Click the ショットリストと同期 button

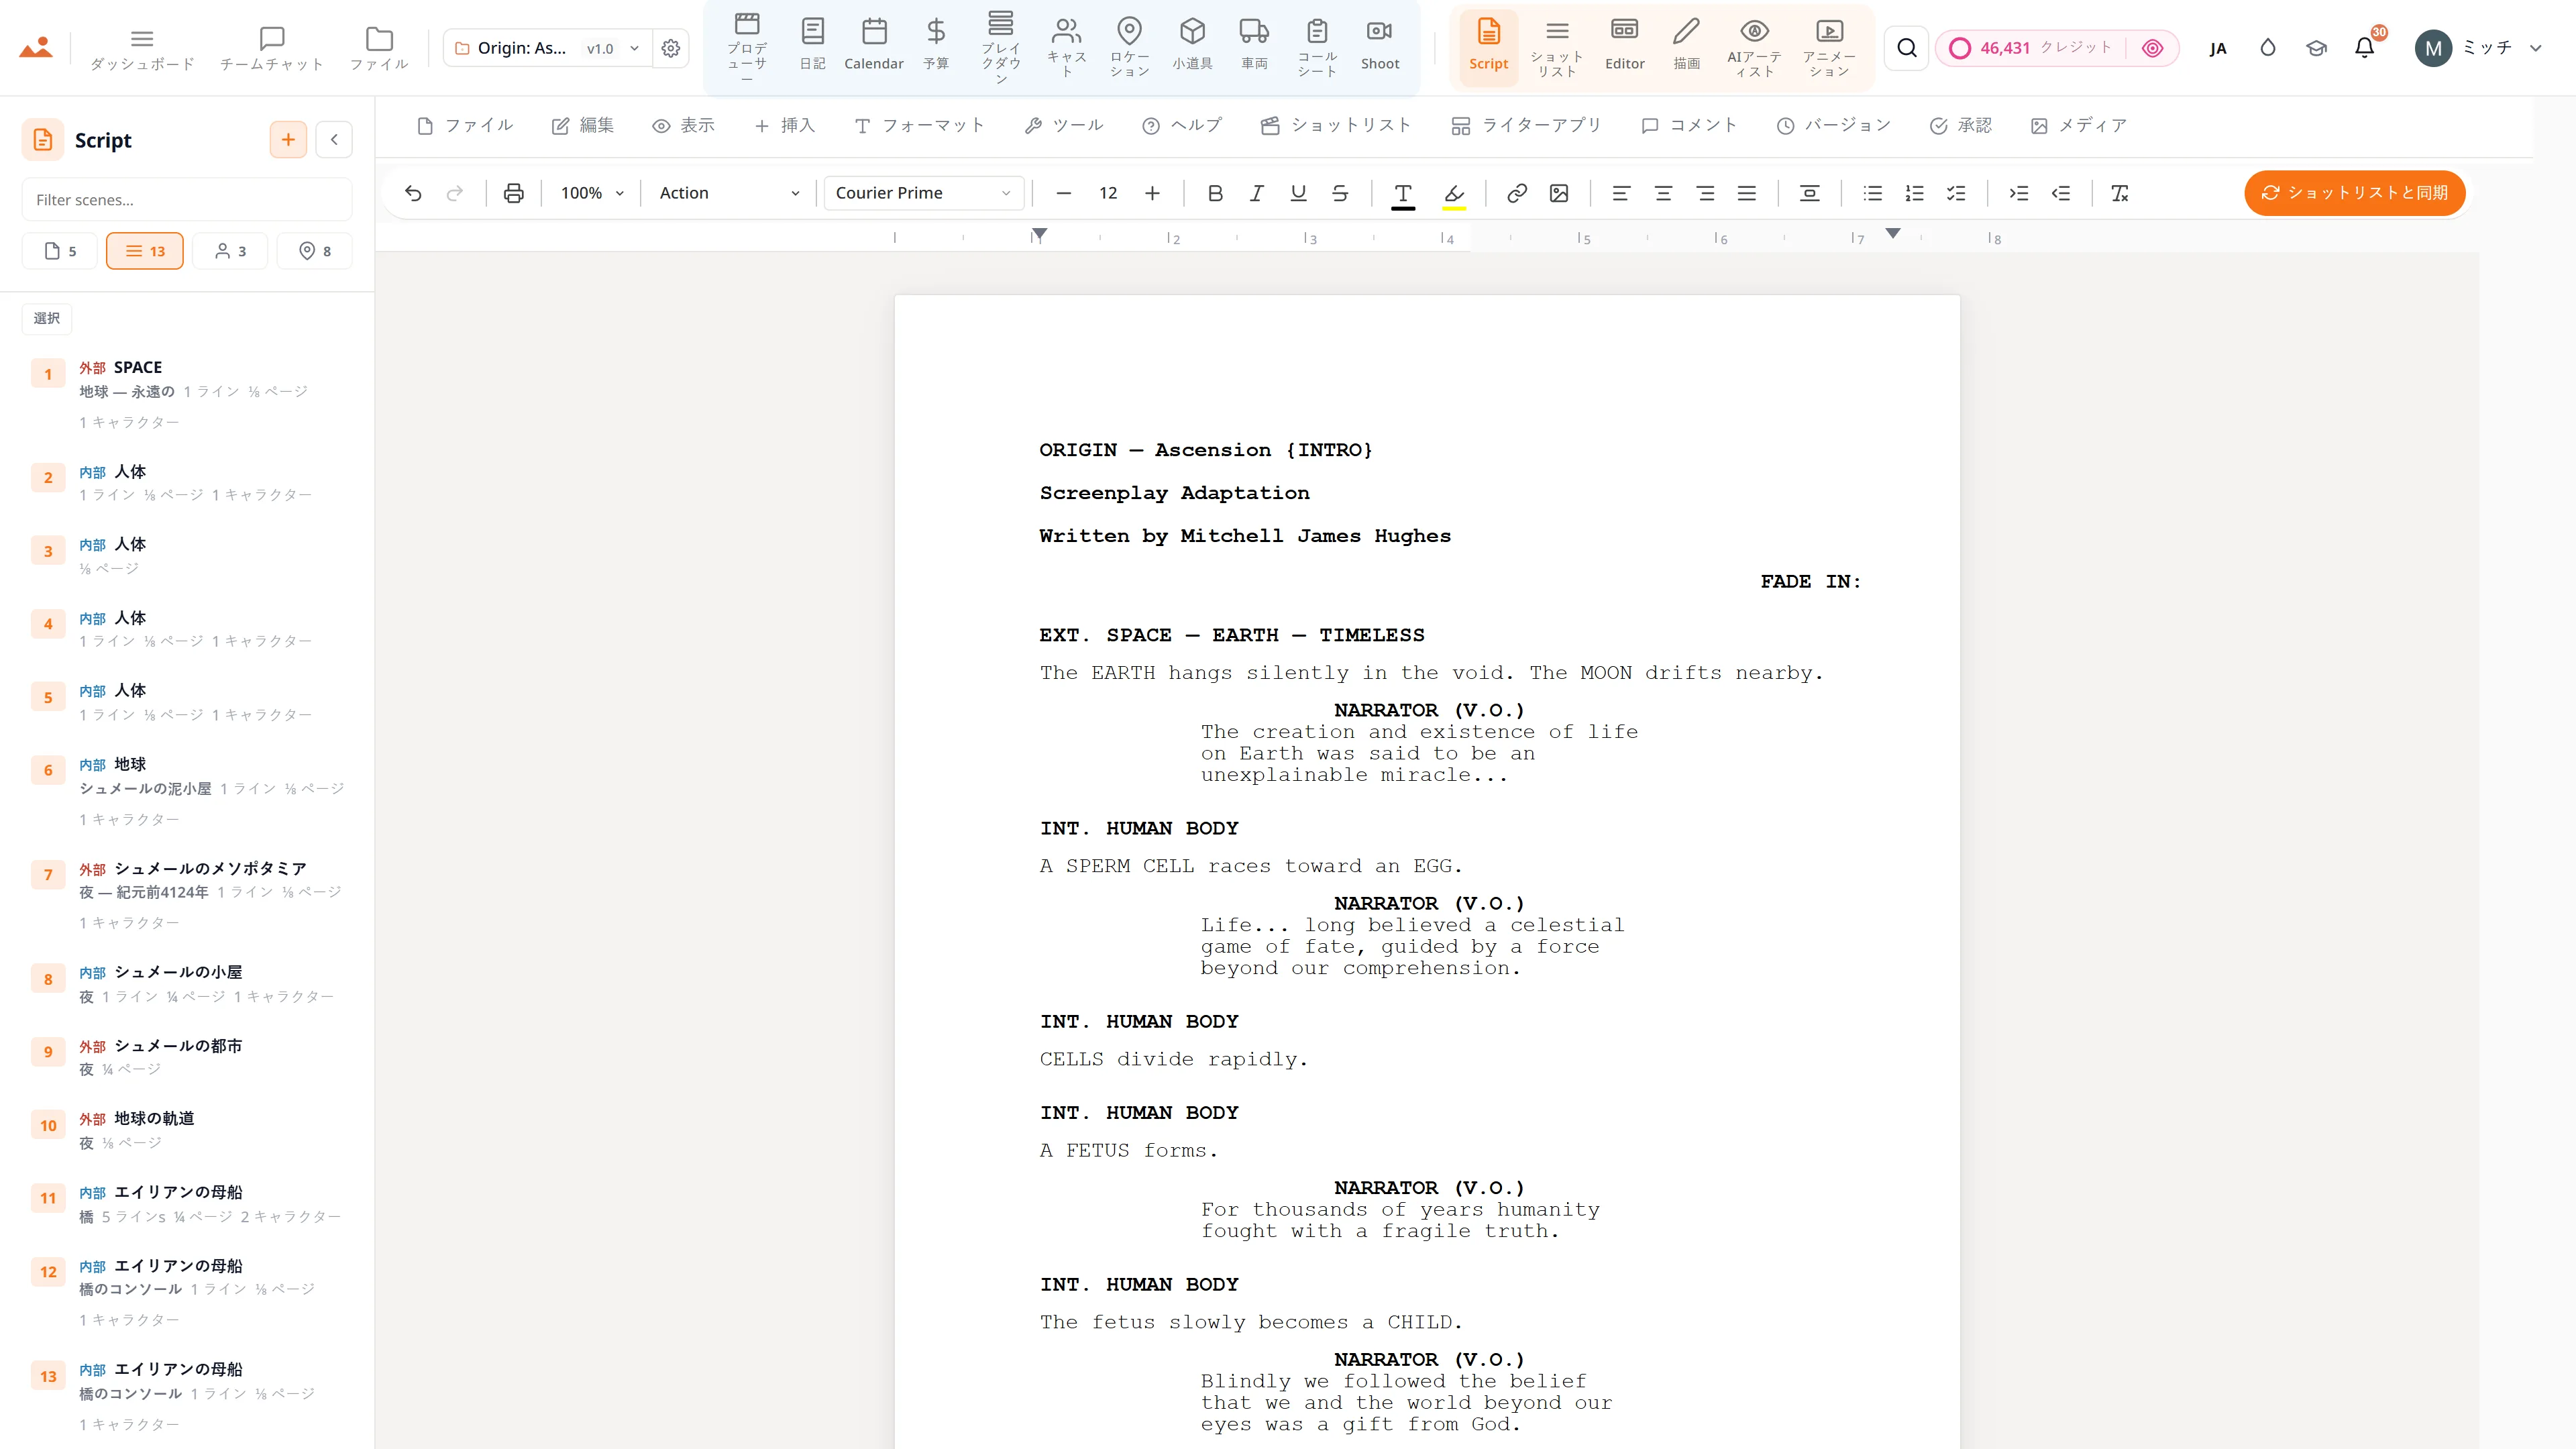click(2354, 193)
